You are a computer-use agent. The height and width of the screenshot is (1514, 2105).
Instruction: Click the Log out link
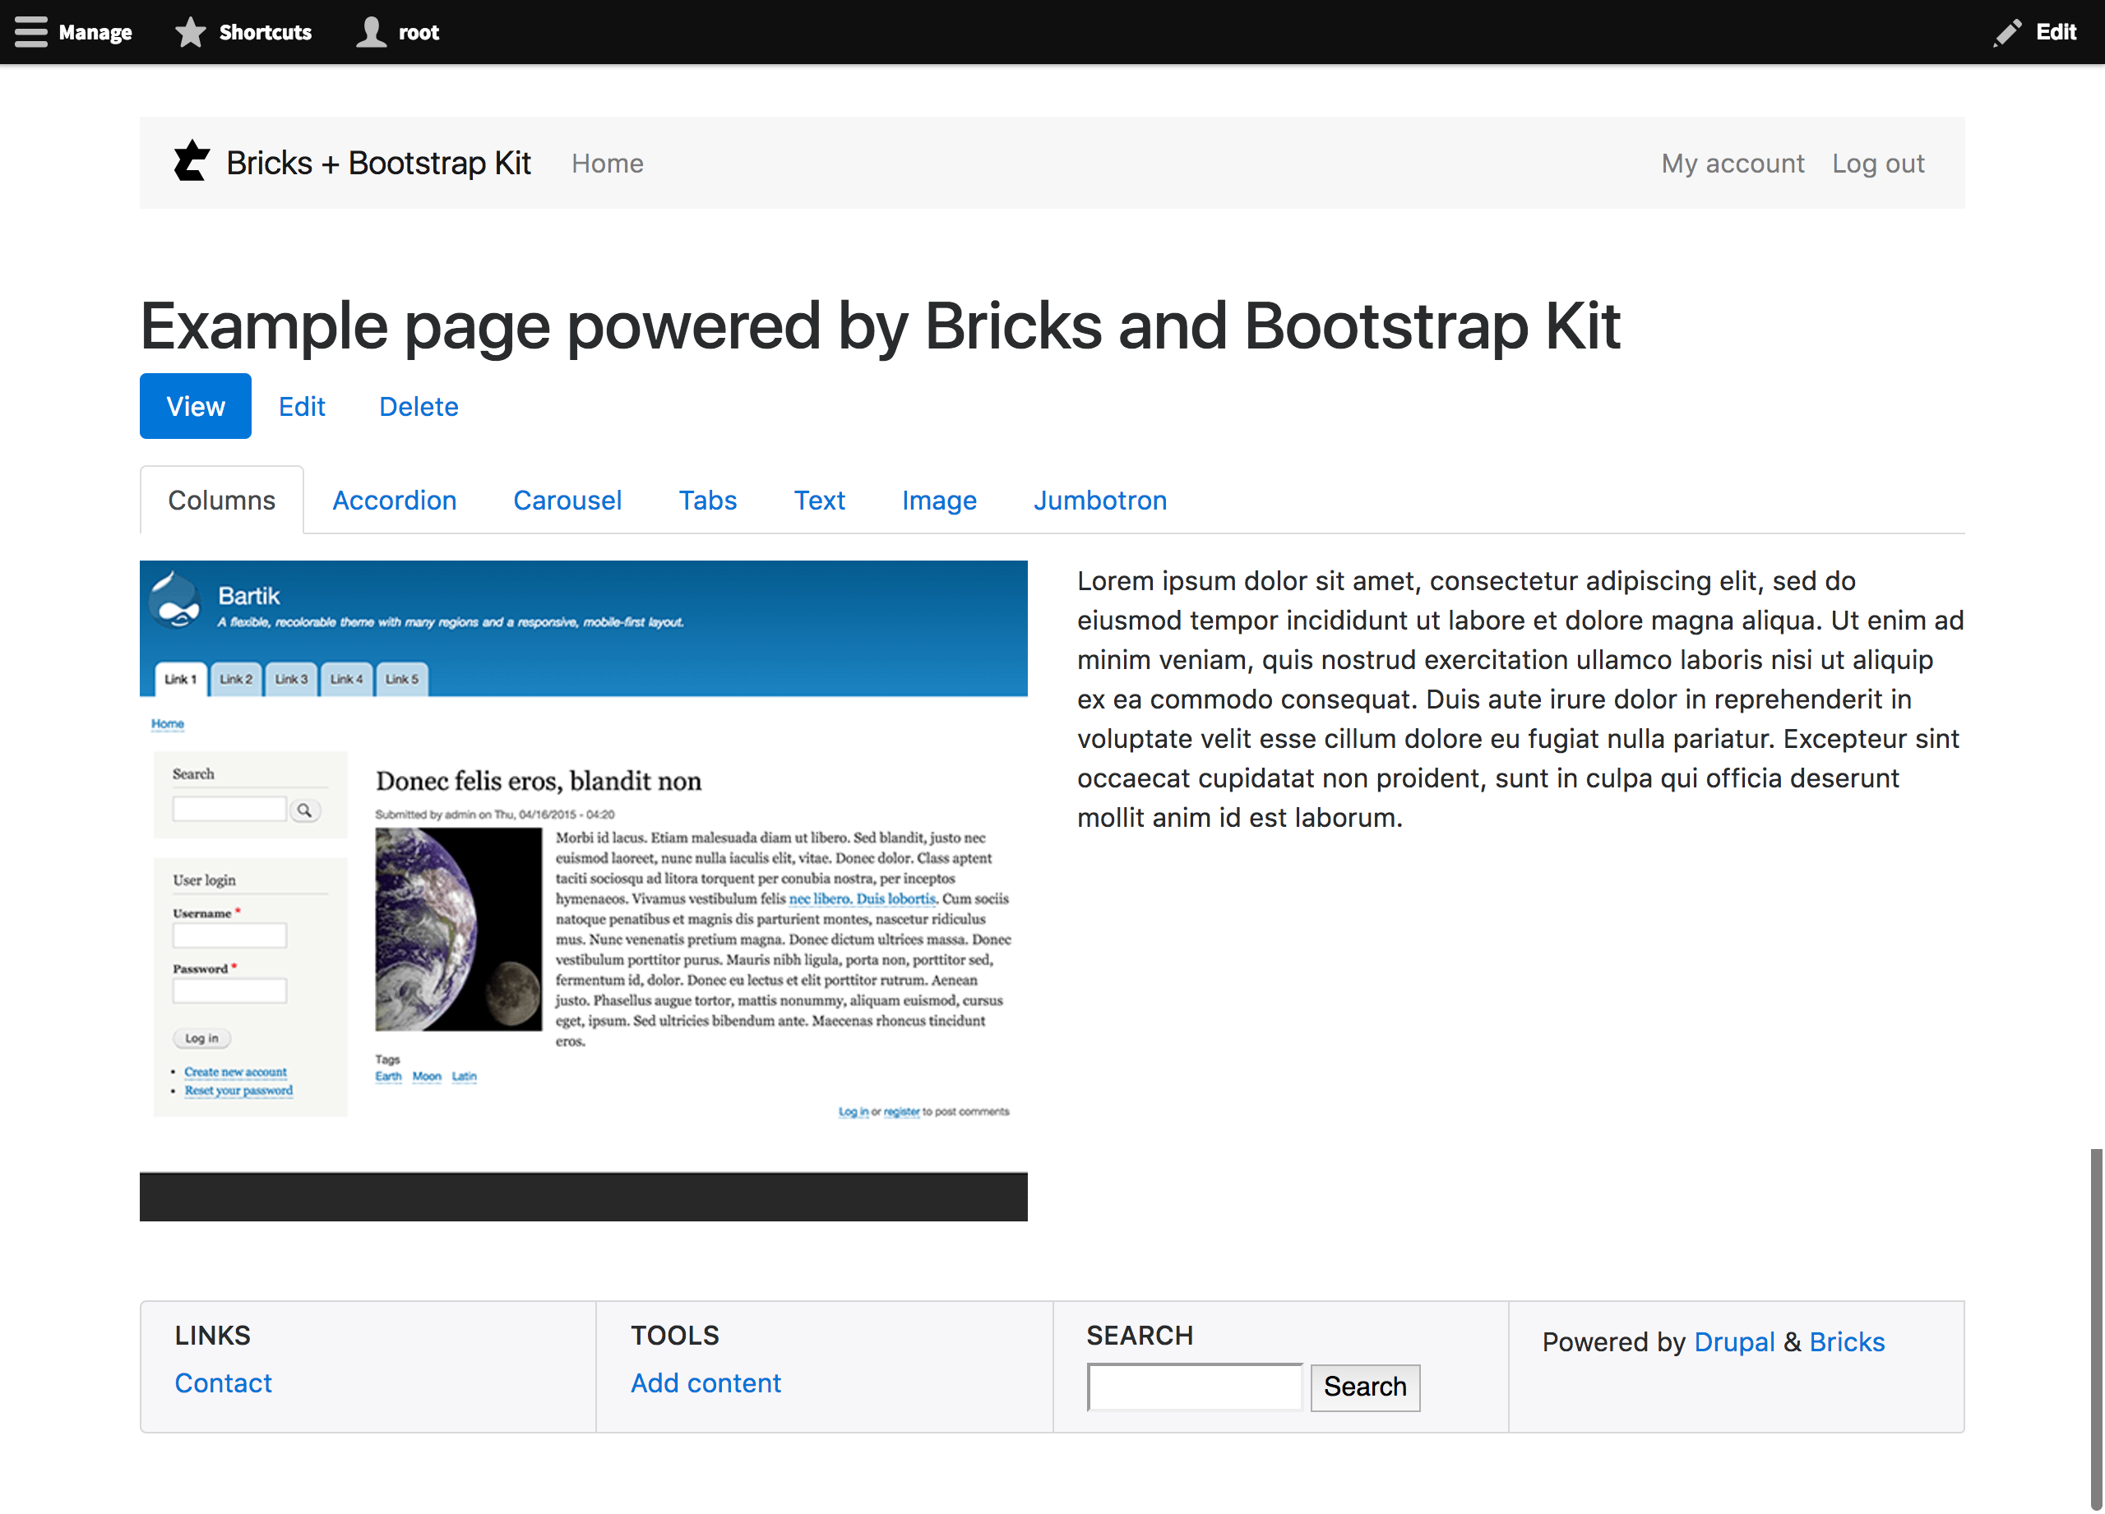point(1877,164)
